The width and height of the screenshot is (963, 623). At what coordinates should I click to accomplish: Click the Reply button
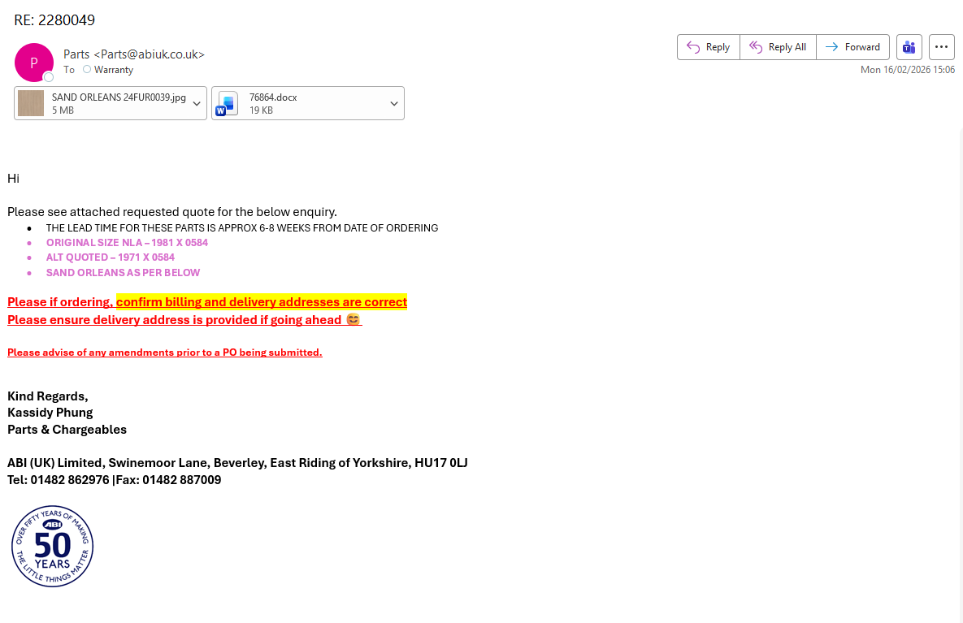708,47
